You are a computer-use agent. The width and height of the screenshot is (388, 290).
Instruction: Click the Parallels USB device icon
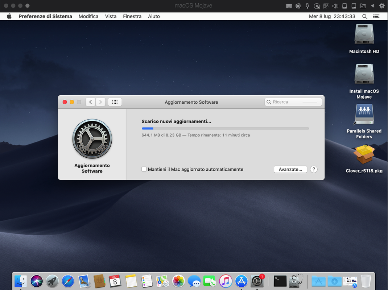(x=307, y=6)
